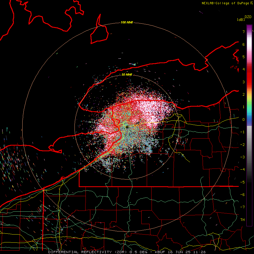Click the 5 value on color scale
Screen dimensions: 254x254
[x=244, y=57]
